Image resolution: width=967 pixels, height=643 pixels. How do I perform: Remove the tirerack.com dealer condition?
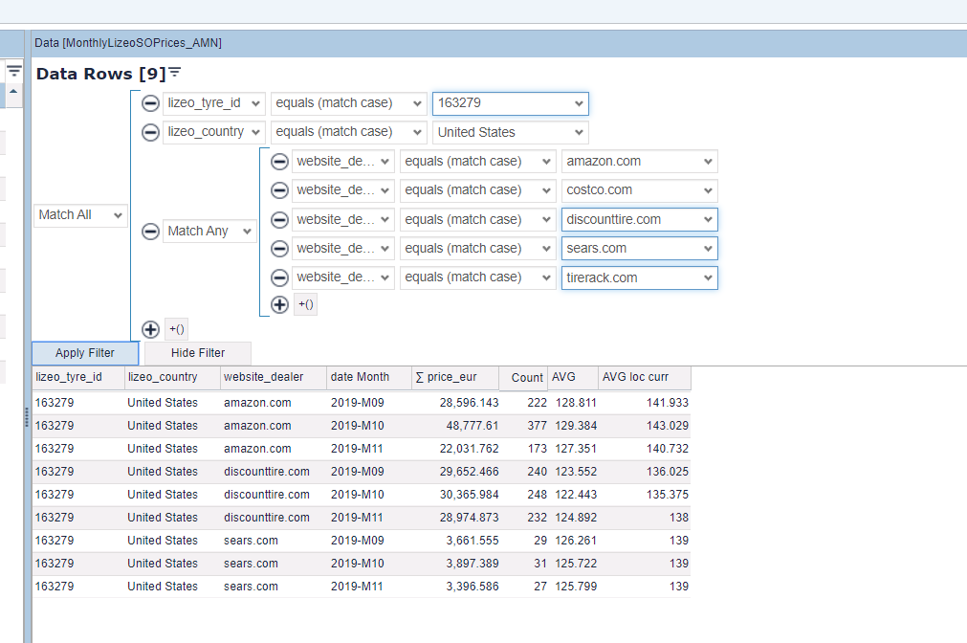(x=279, y=277)
